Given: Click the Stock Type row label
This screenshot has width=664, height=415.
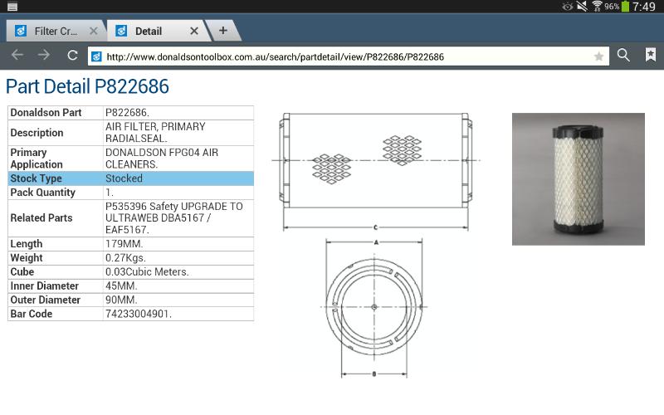Looking at the screenshot, I should [36, 178].
